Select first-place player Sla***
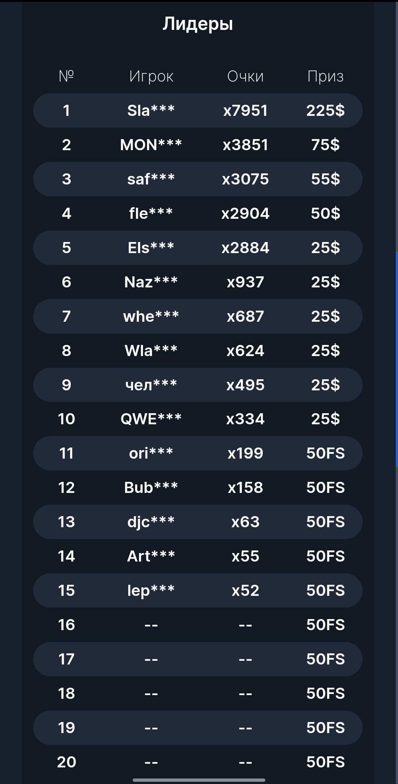 coord(151,110)
